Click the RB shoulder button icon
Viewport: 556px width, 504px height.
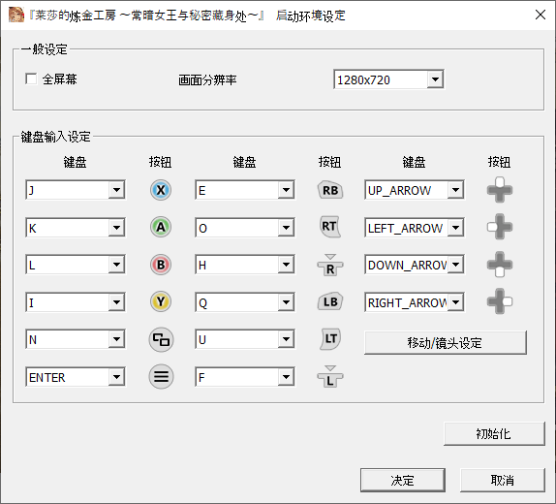330,190
